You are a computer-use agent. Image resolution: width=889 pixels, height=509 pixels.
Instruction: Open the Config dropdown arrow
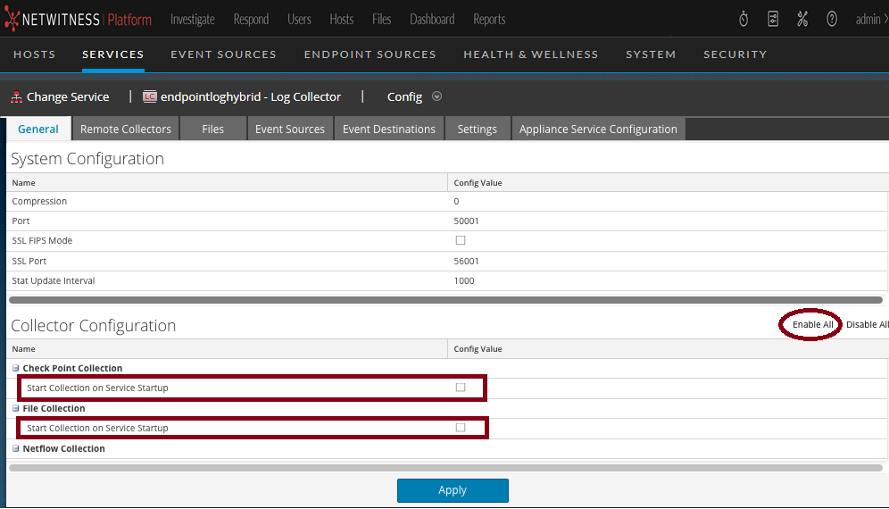click(436, 96)
